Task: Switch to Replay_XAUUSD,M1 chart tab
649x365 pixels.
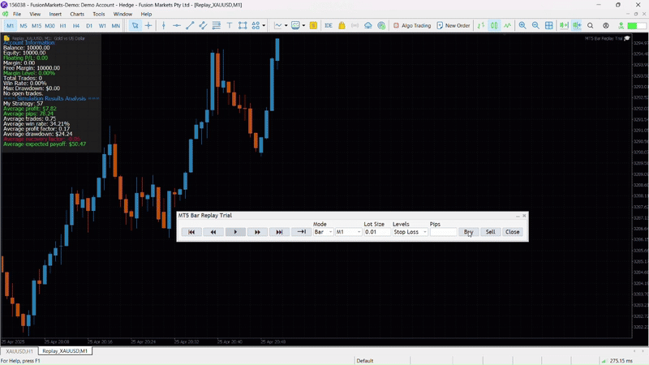Action: 65,351
